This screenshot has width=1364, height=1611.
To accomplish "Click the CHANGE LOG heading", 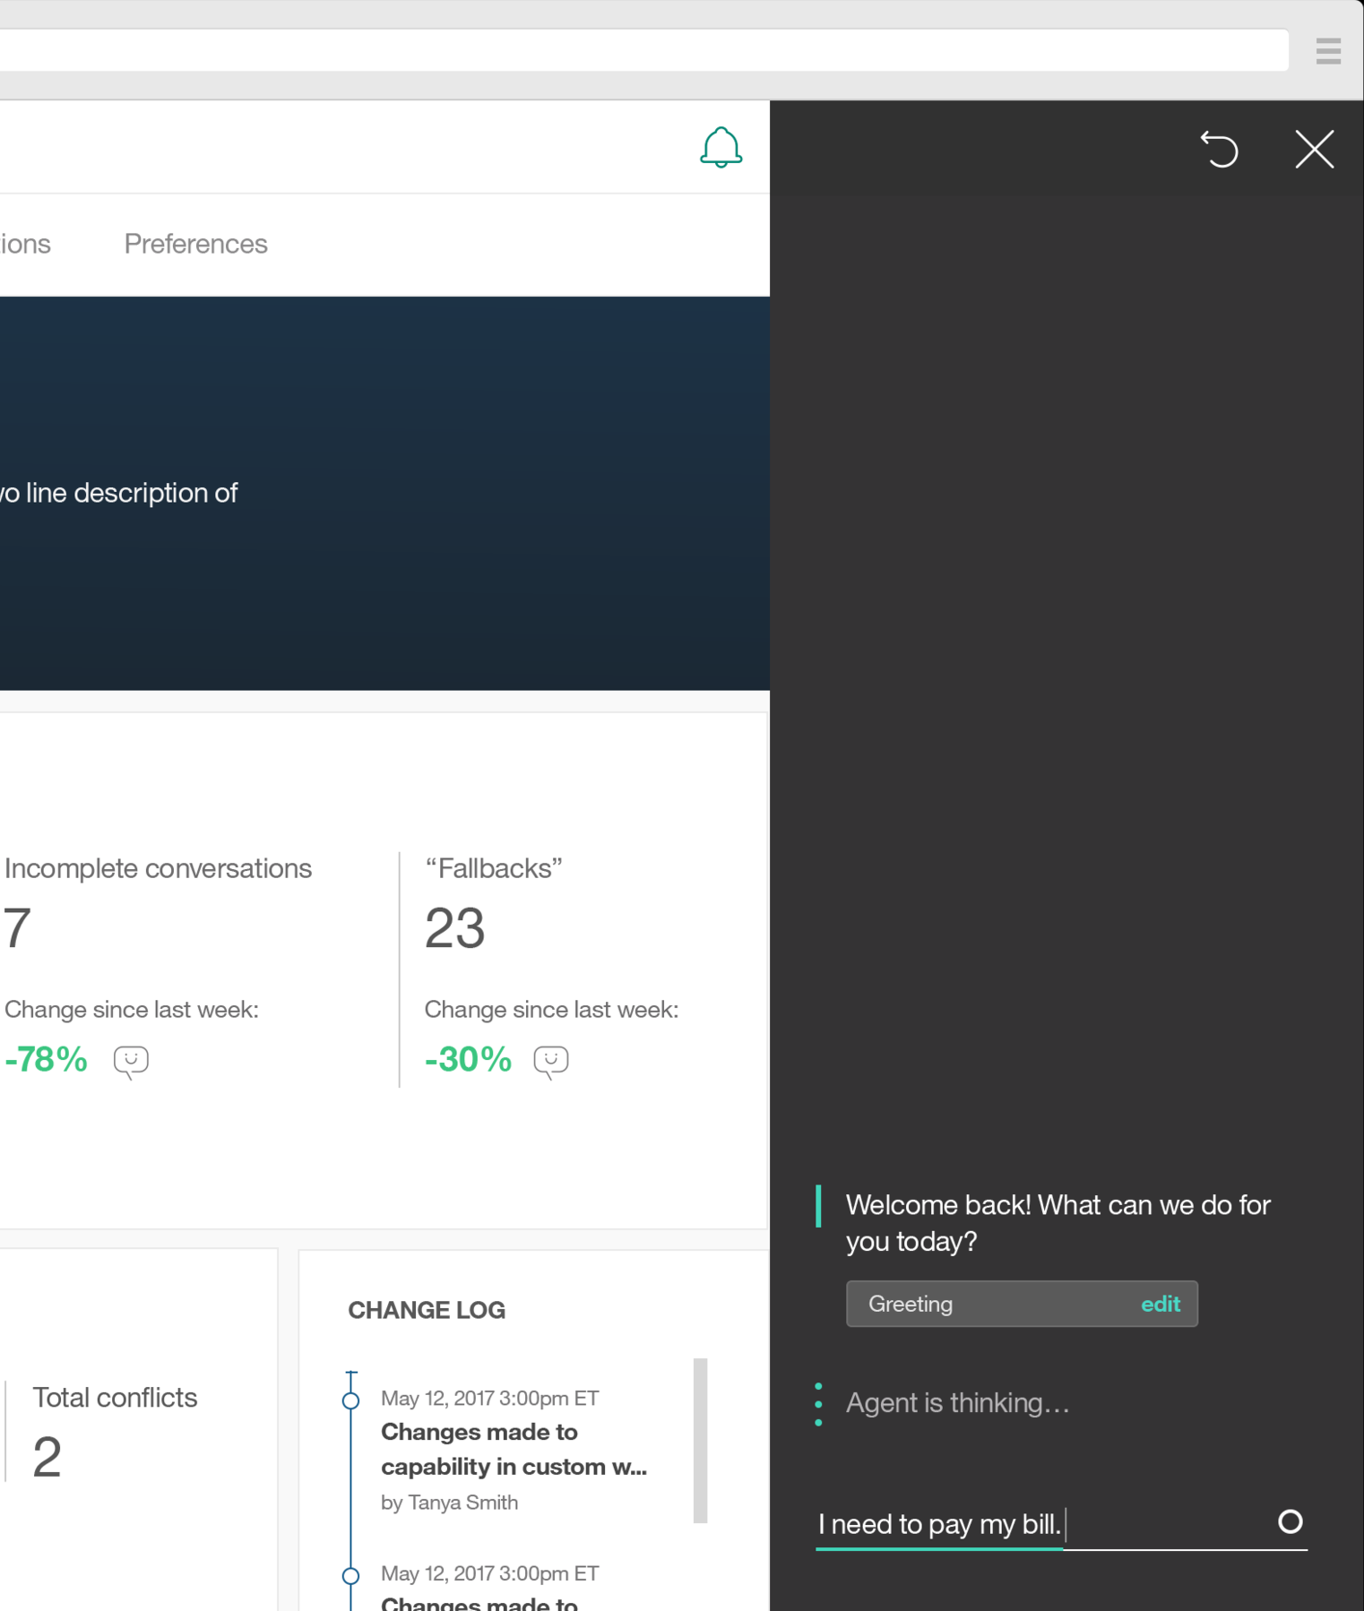I will click(x=427, y=1310).
